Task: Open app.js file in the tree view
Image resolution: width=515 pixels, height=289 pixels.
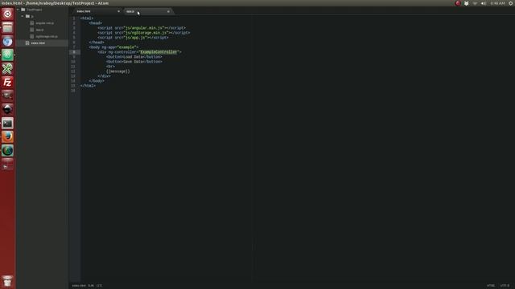Action: coord(39,30)
